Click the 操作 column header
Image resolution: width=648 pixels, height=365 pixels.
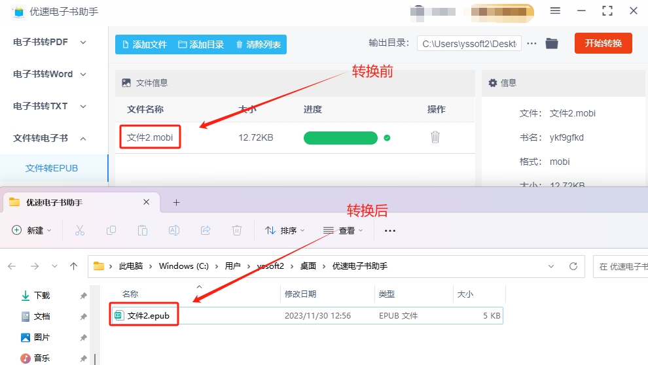pos(436,109)
